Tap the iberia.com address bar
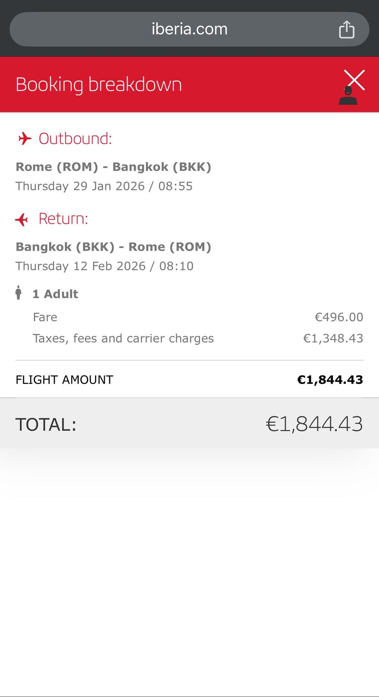The width and height of the screenshot is (379, 697). (189, 29)
